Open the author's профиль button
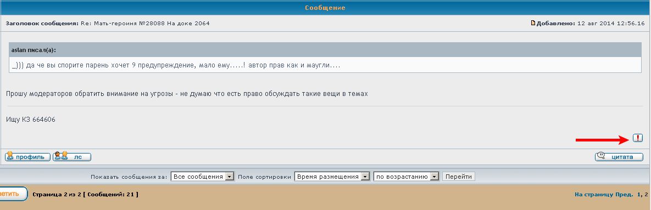 (27, 157)
